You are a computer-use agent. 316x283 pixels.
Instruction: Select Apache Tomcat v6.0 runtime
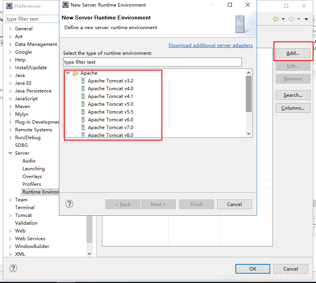[x=111, y=120]
